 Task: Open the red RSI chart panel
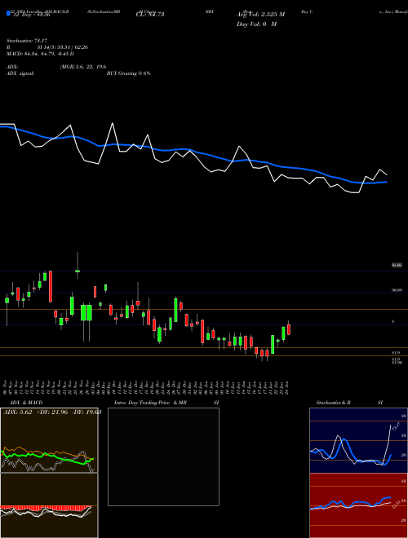(x=358, y=505)
